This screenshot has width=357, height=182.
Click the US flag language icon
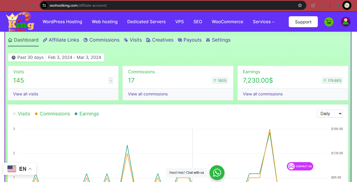pyautogui.click(x=12, y=169)
